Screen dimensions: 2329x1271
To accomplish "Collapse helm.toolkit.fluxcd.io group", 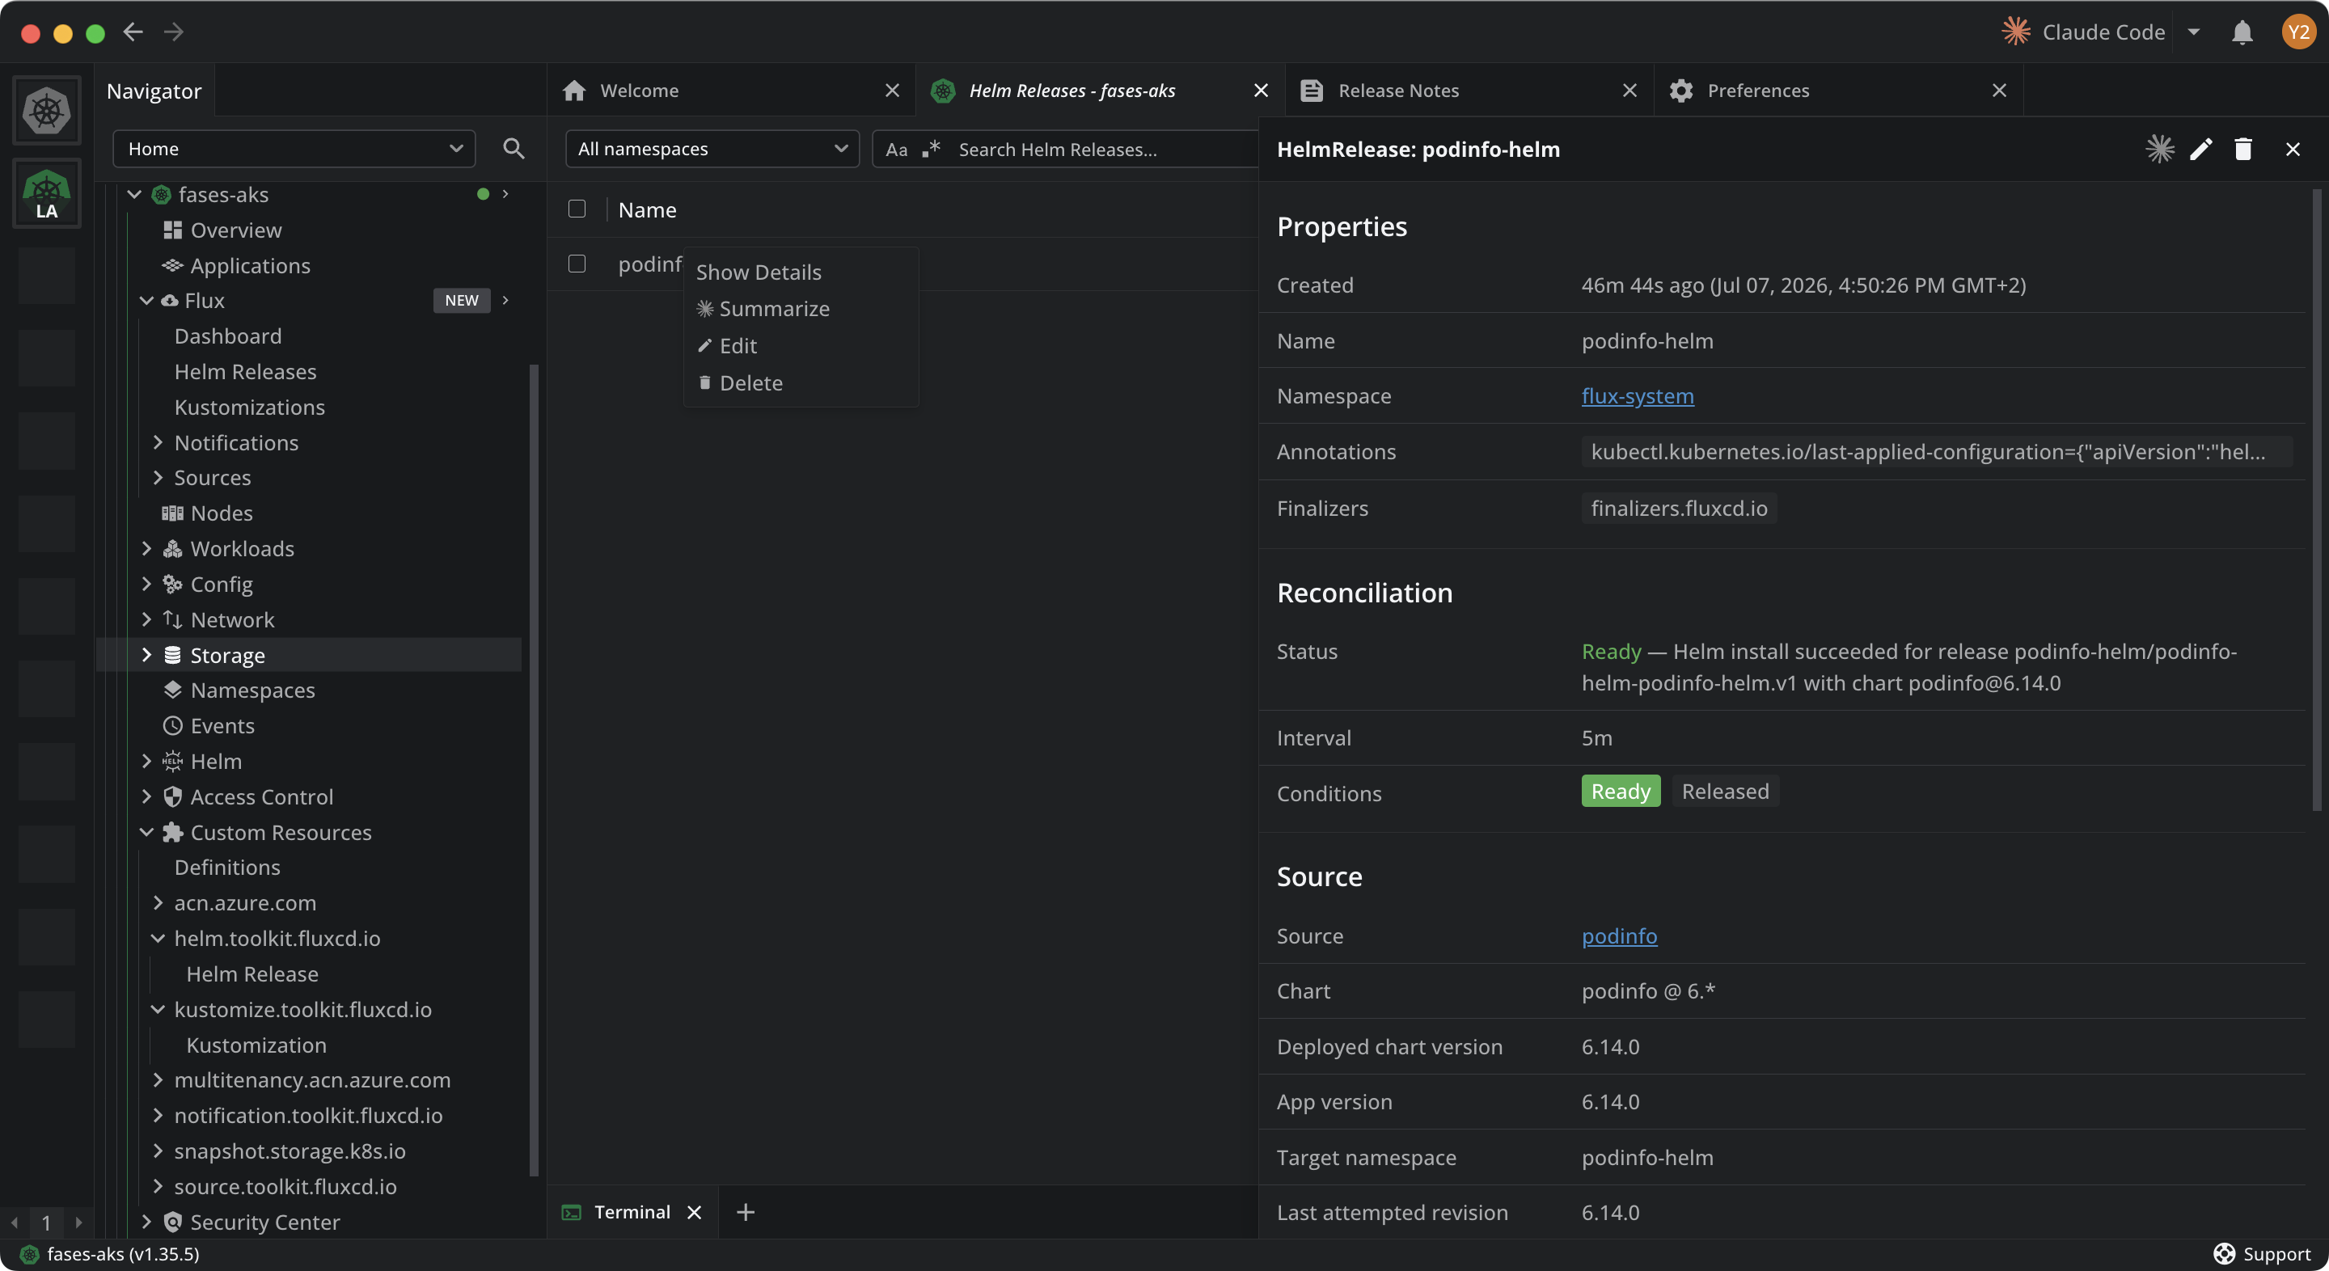I will coord(158,940).
